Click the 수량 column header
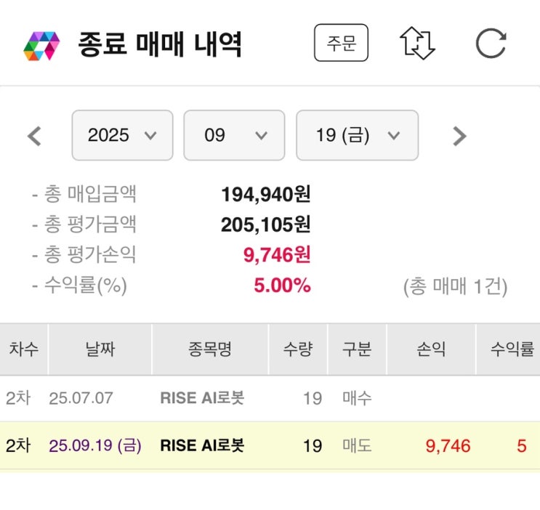540x510 pixels. coord(298,349)
